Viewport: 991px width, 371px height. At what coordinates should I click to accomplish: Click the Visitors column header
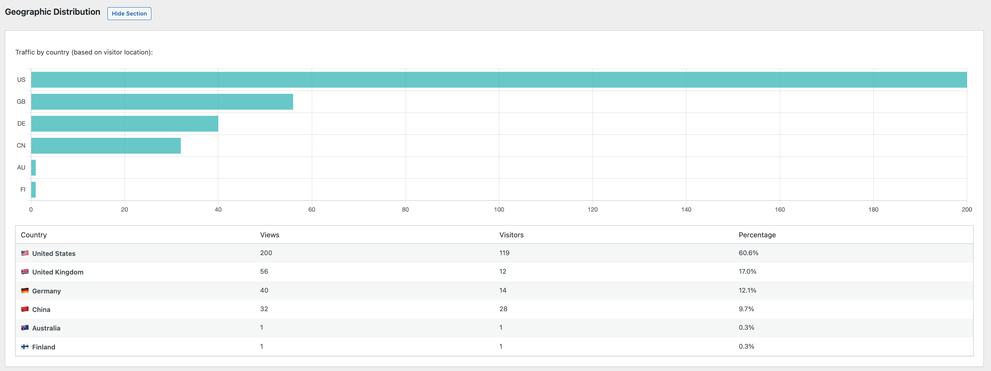click(511, 235)
